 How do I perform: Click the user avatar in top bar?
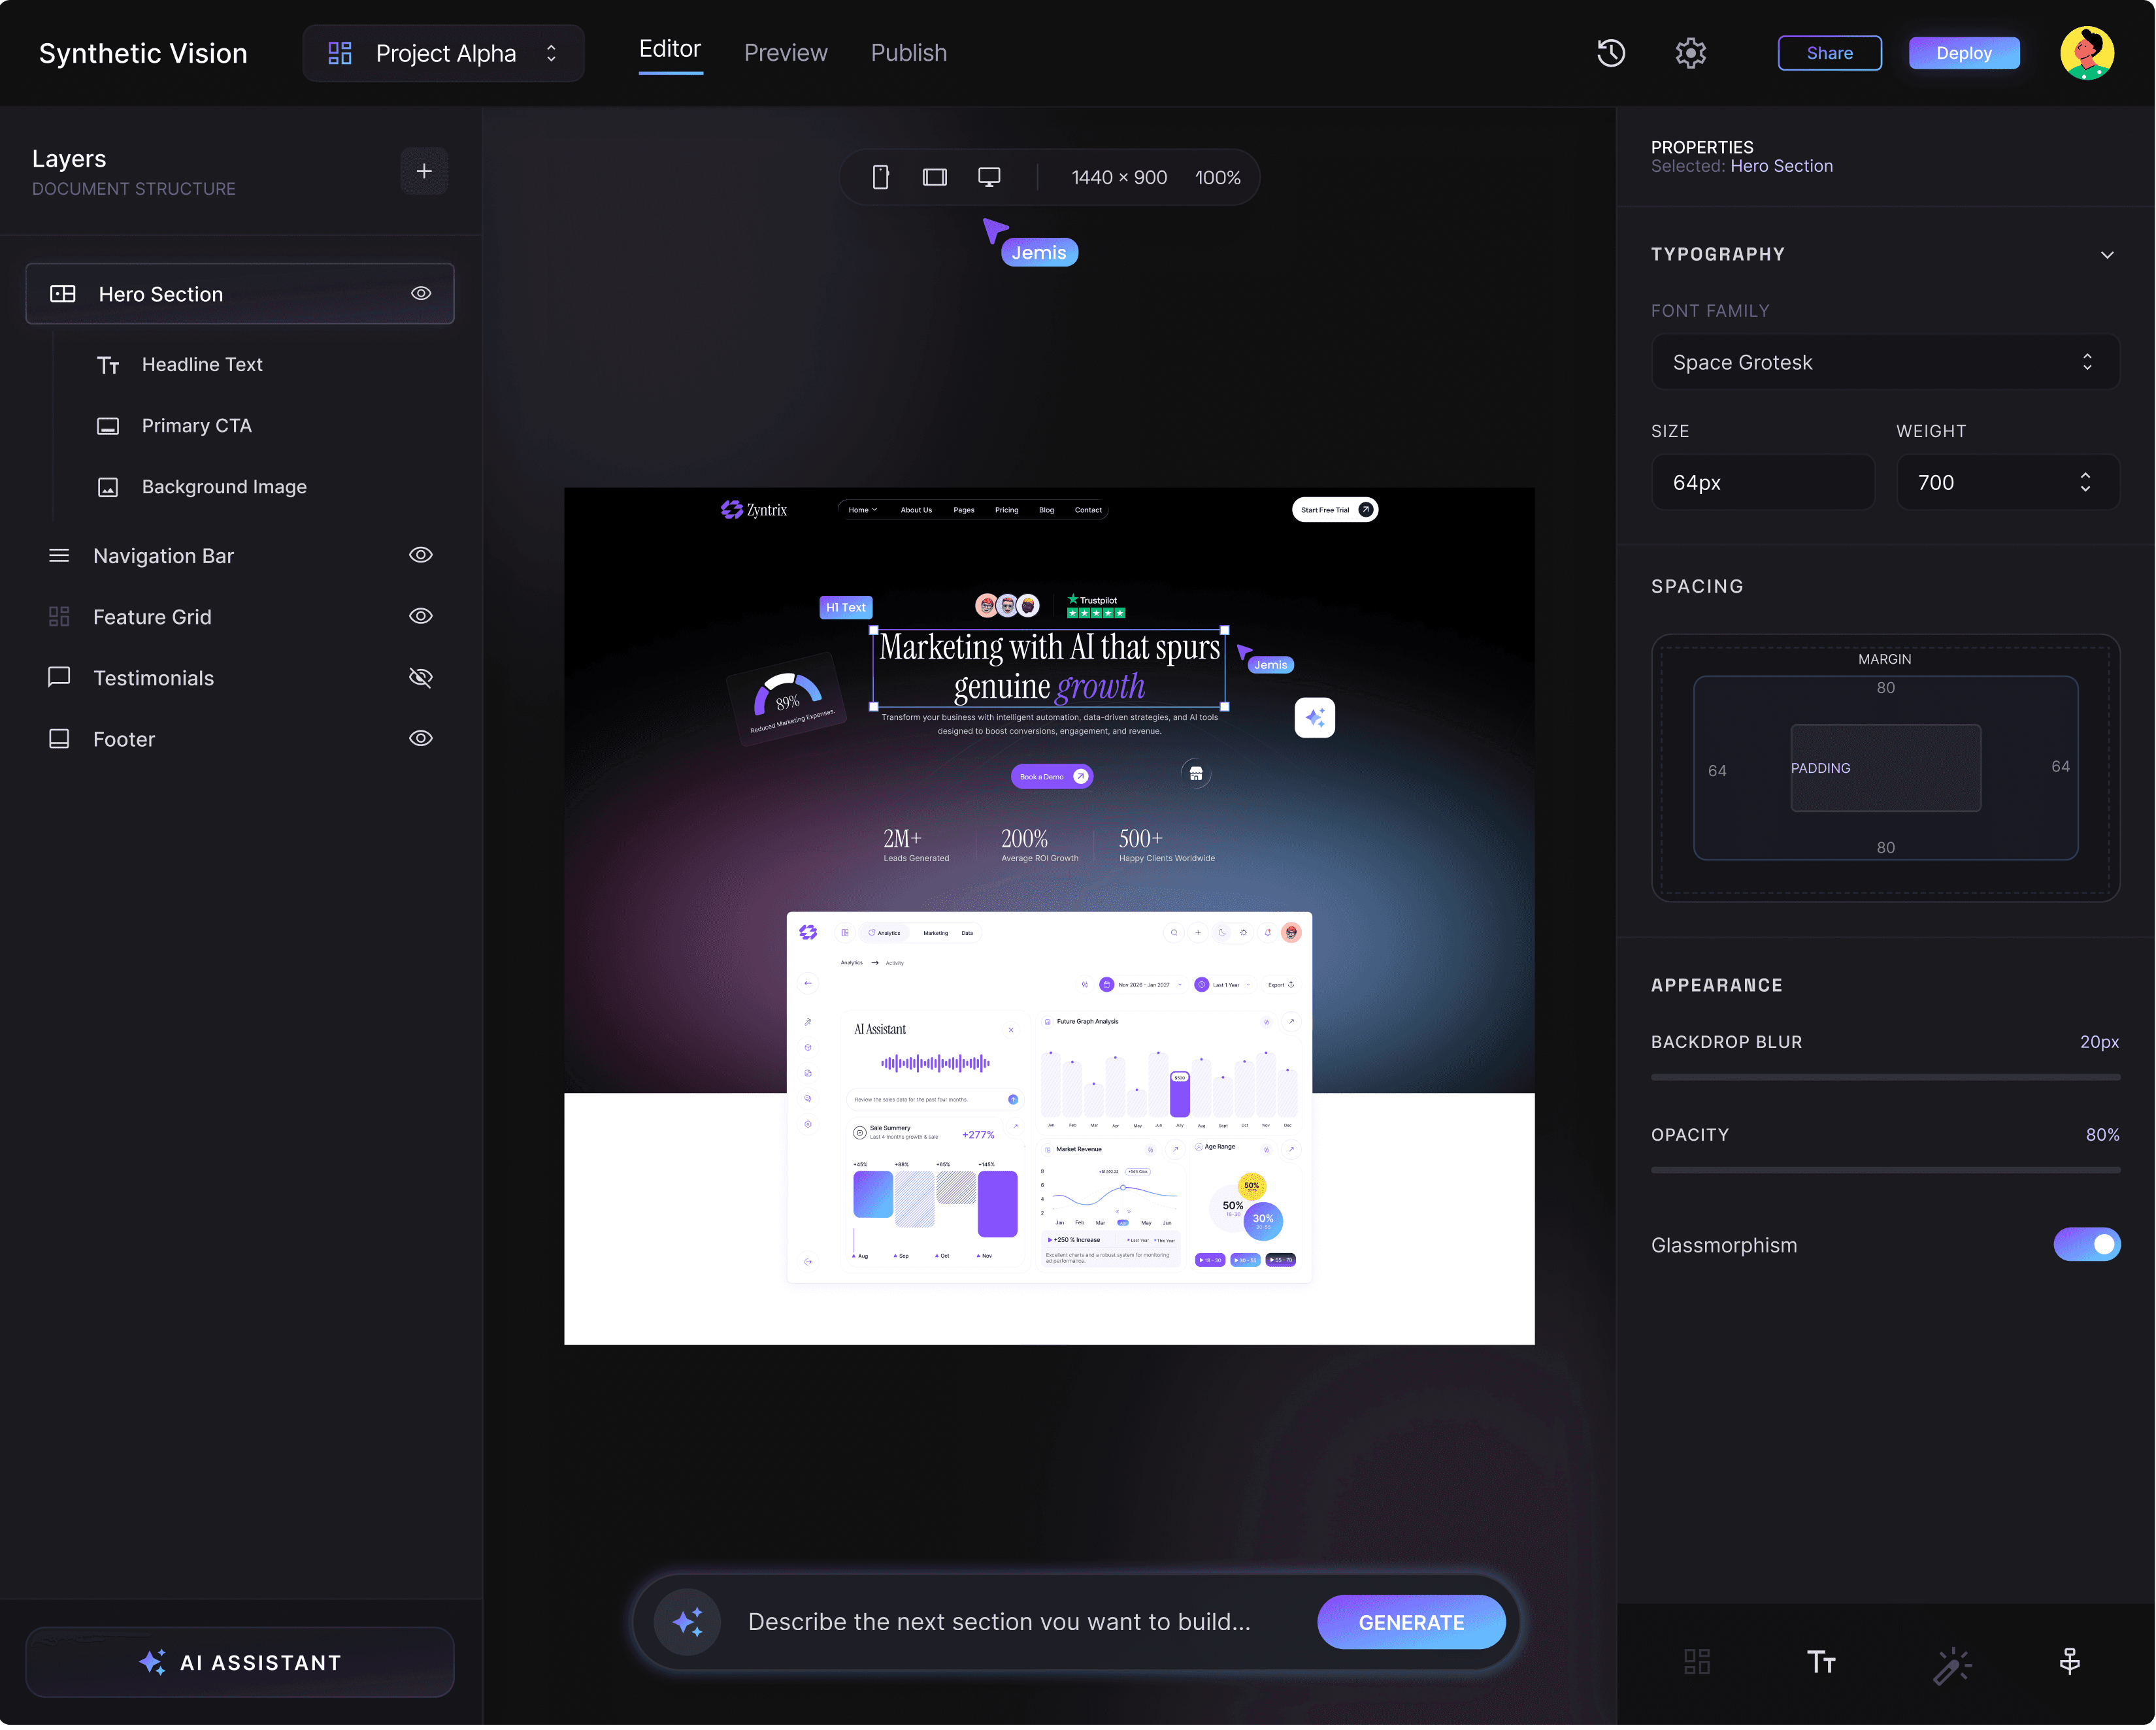pyautogui.click(x=2086, y=53)
